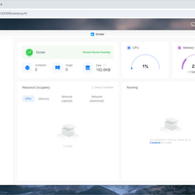Open a new browser tab with plus button
This screenshot has width=195, height=195.
click(1, 4)
